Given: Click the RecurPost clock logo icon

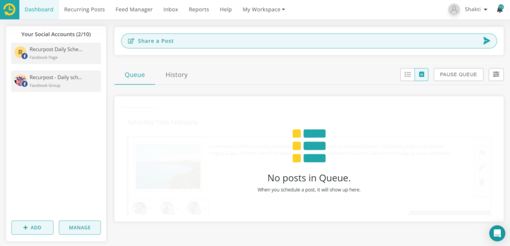Looking at the screenshot, I should click(9, 9).
